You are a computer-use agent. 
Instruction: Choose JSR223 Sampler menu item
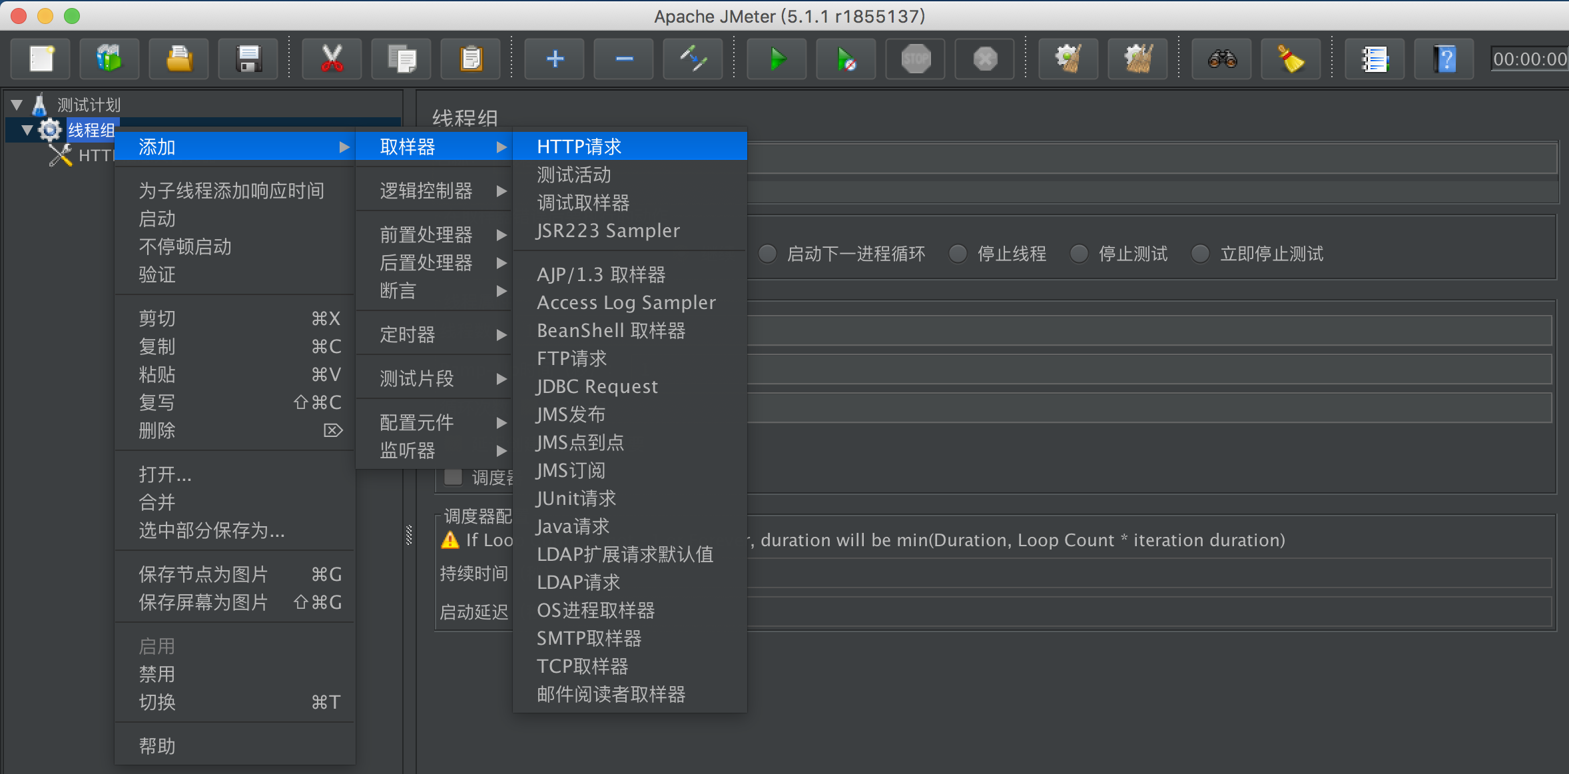[x=630, y=230]
